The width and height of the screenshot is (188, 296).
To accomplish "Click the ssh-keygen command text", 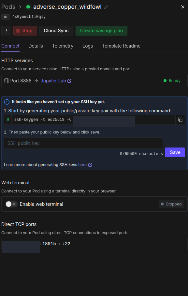I will click(43, 120).
